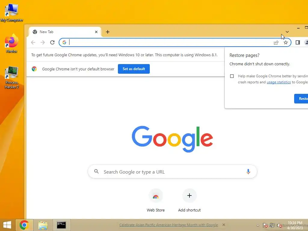Viewport: 308px width, 231px height.
Task: Show hidden system tray icons
Action: (x=258, y=225)
